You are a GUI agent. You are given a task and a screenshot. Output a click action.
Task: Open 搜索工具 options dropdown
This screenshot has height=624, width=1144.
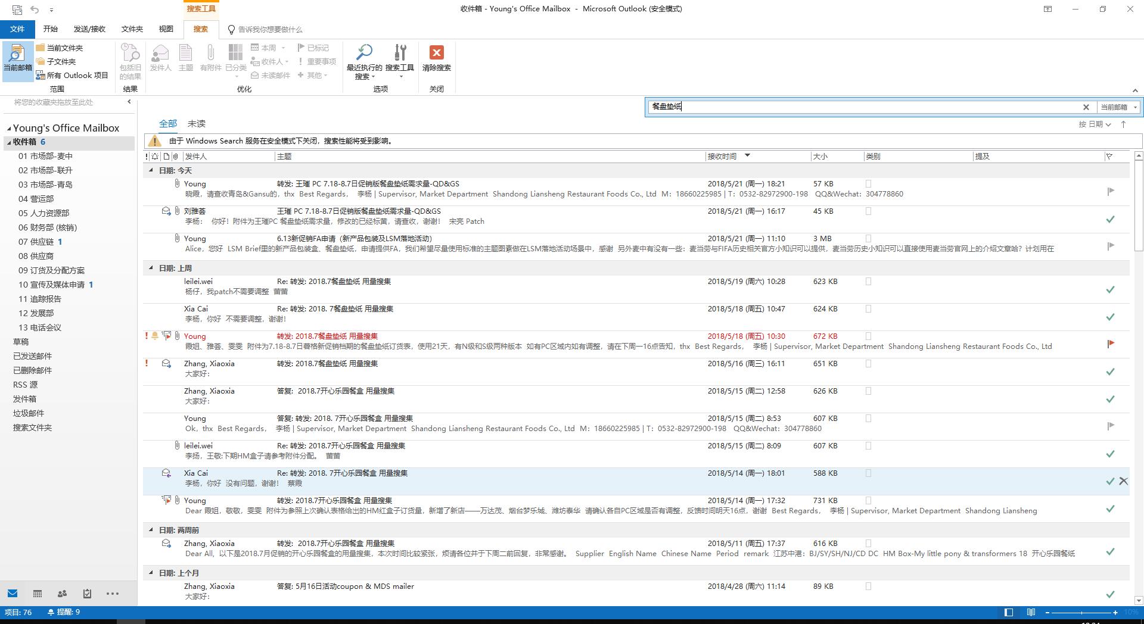(x=400, y=62)
